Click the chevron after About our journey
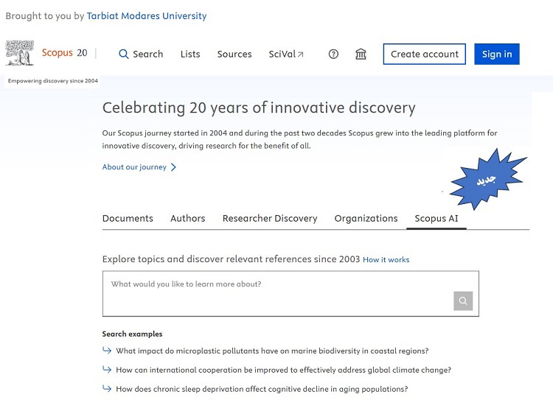Viewport: 553px width, 408px height. point(173,167)
